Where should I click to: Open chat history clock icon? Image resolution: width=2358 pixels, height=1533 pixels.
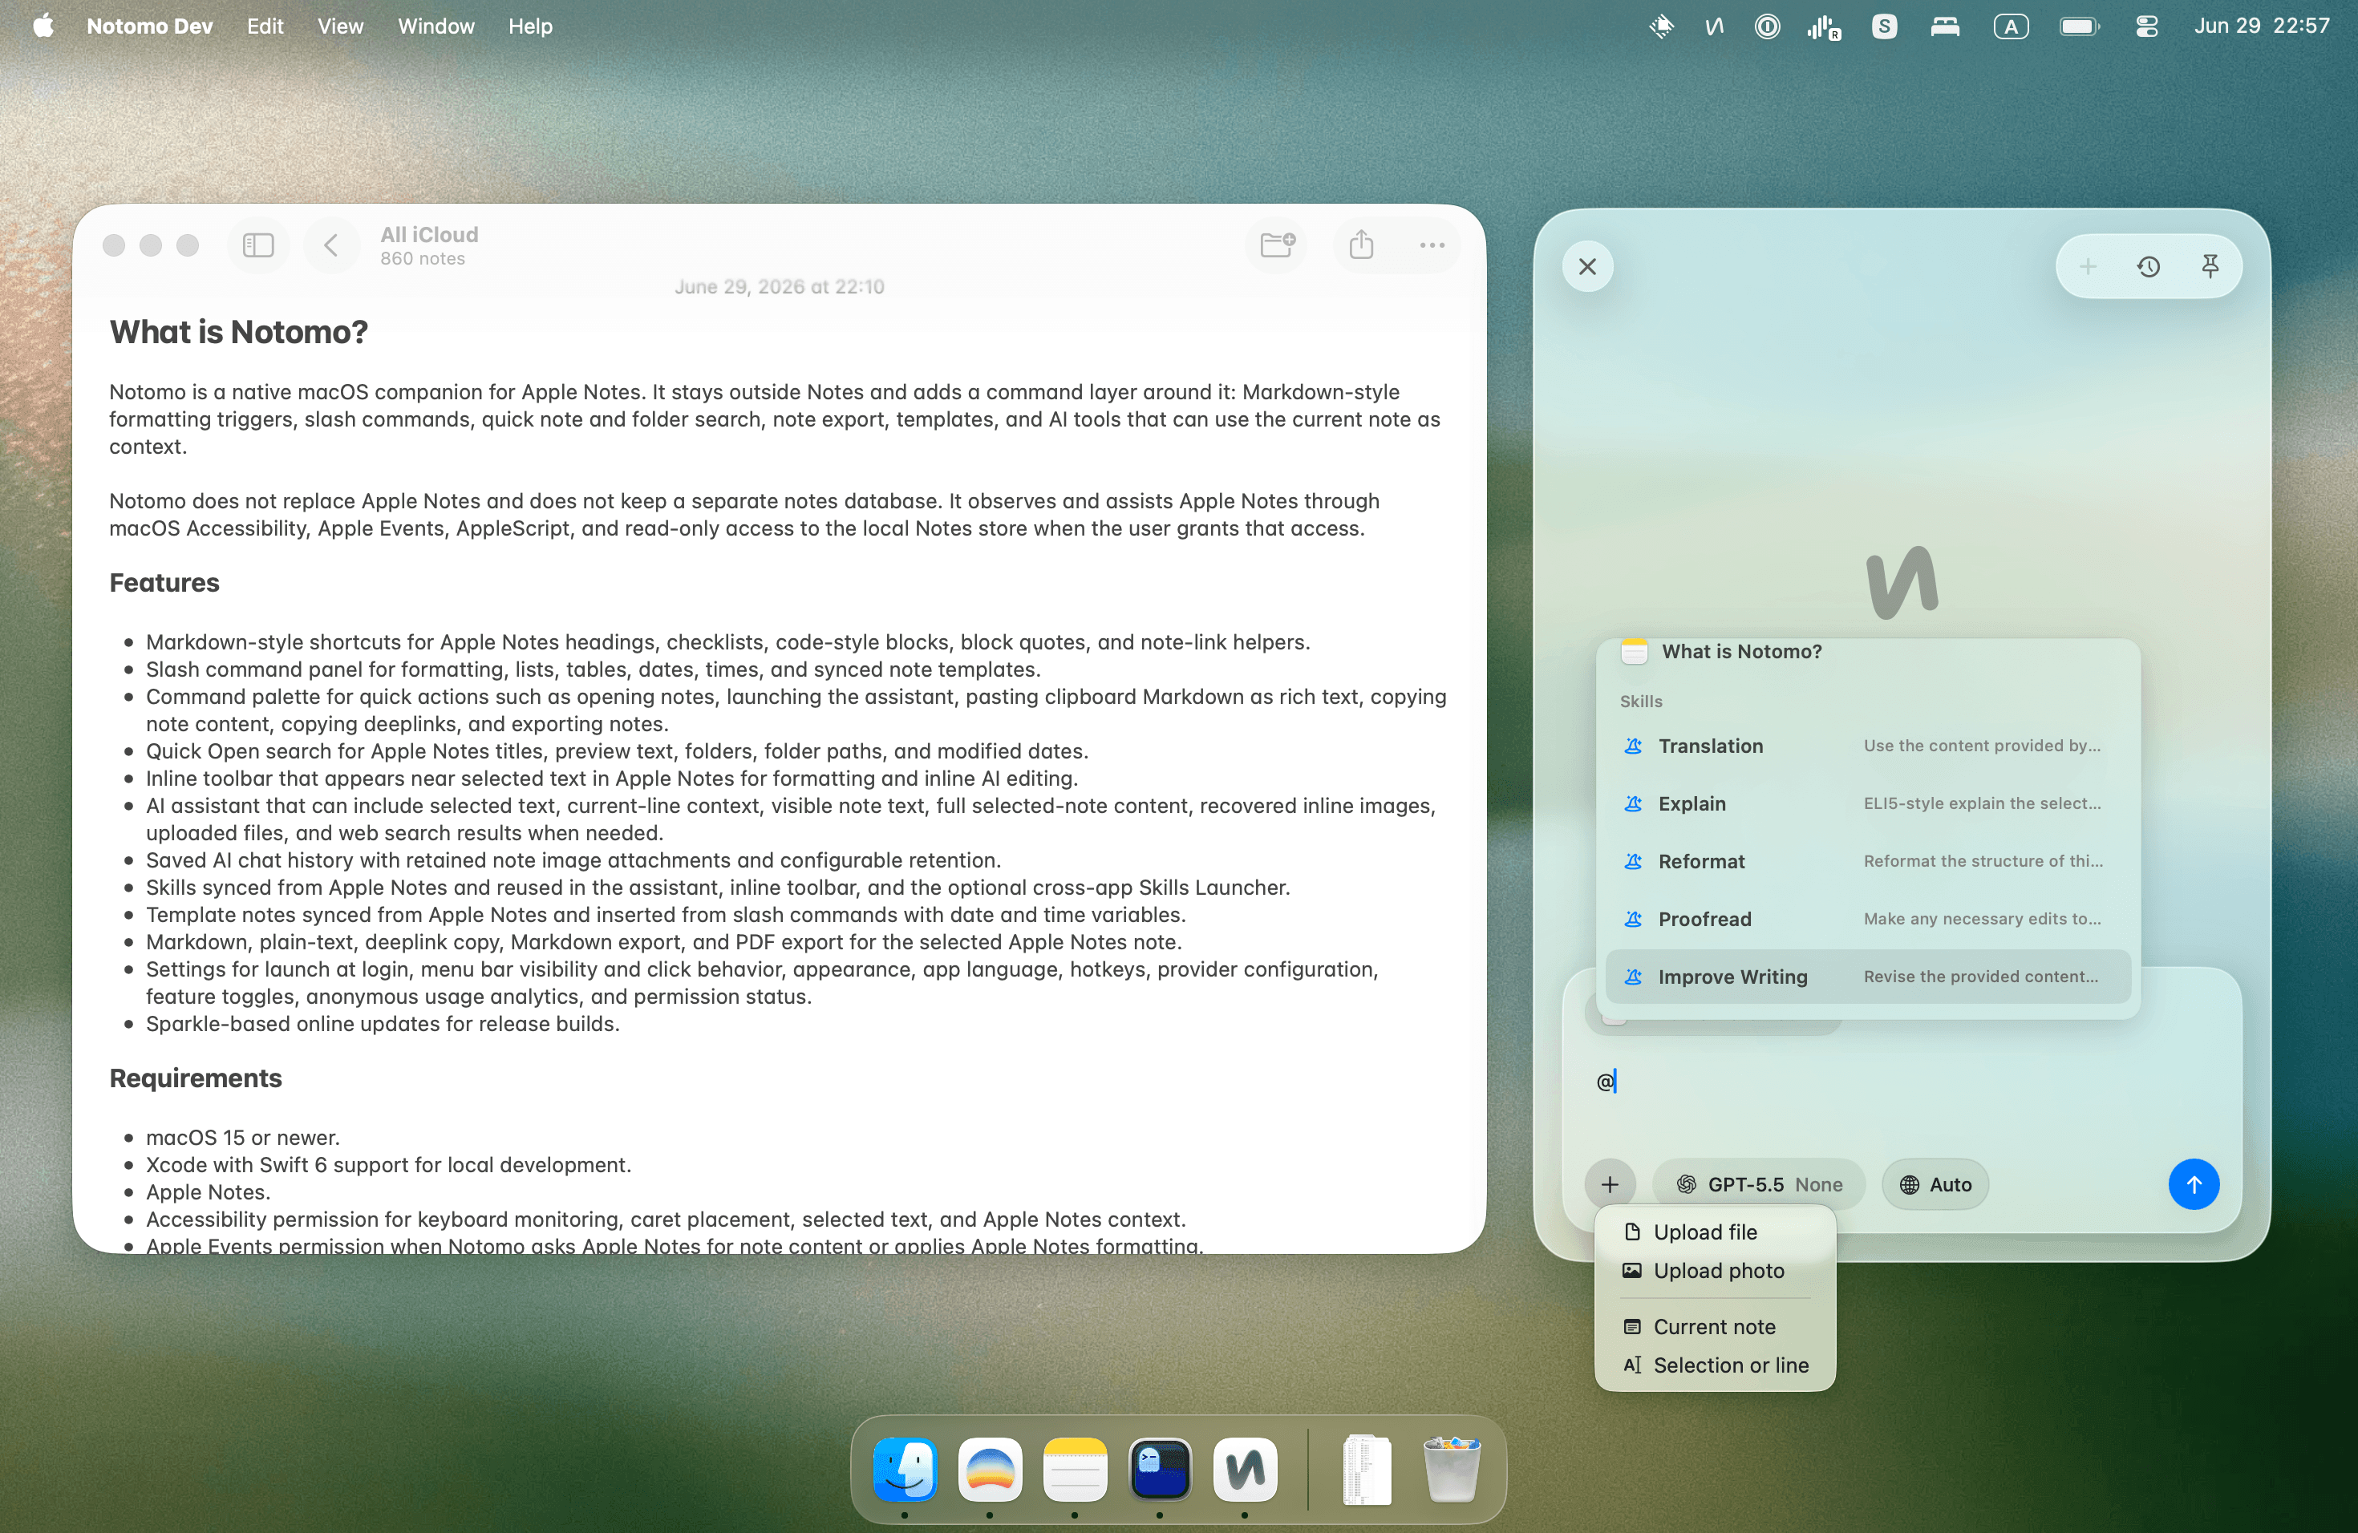2148,266
